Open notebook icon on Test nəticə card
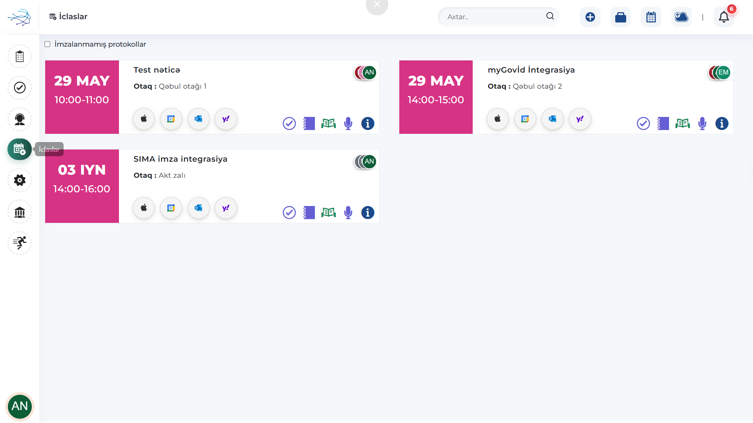The width and height of the screenshot is (753, 423). [309, 124]
